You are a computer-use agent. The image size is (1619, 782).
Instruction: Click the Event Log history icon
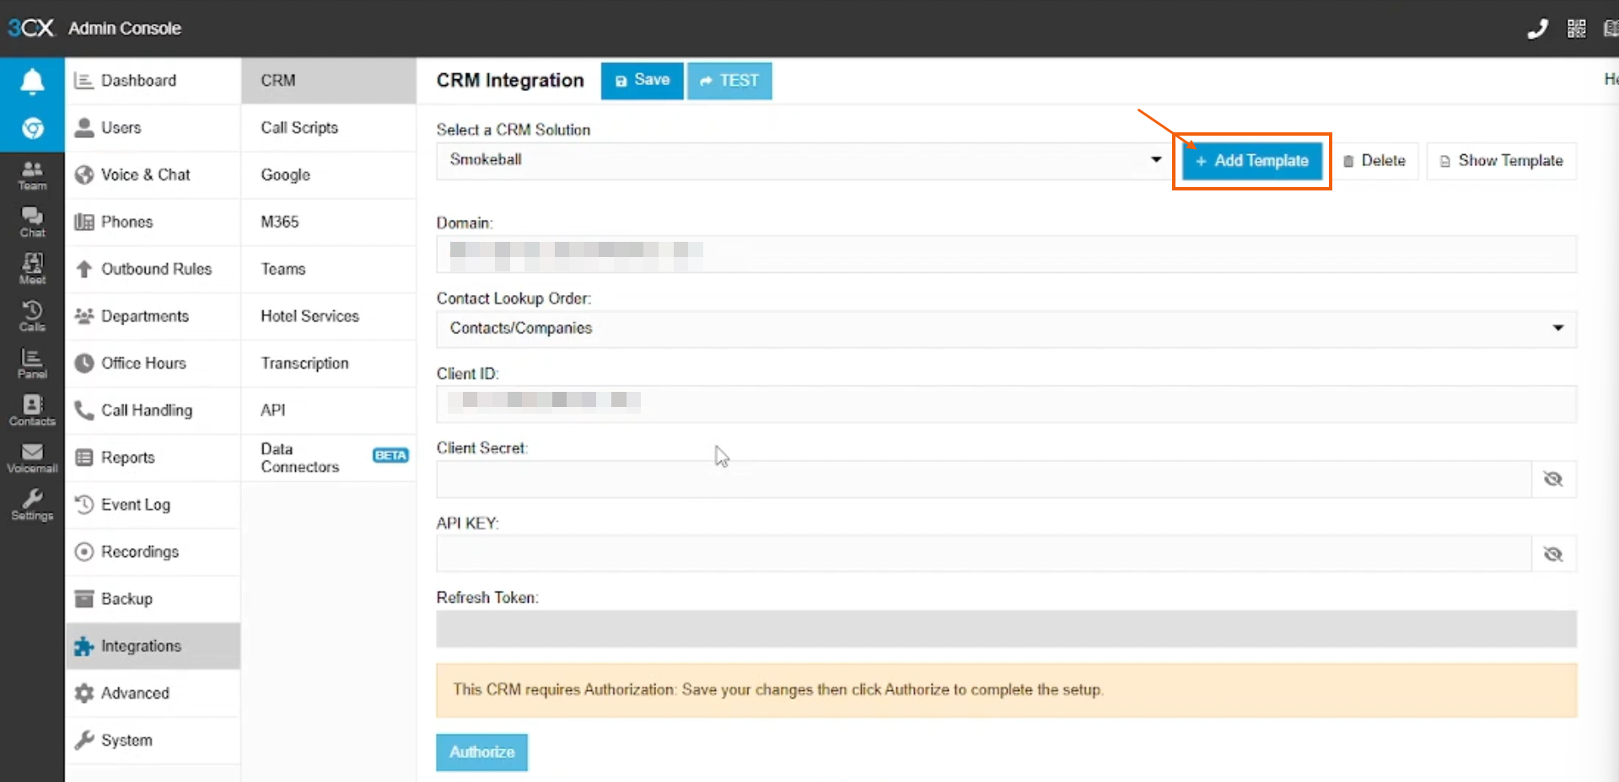point(83,505)
